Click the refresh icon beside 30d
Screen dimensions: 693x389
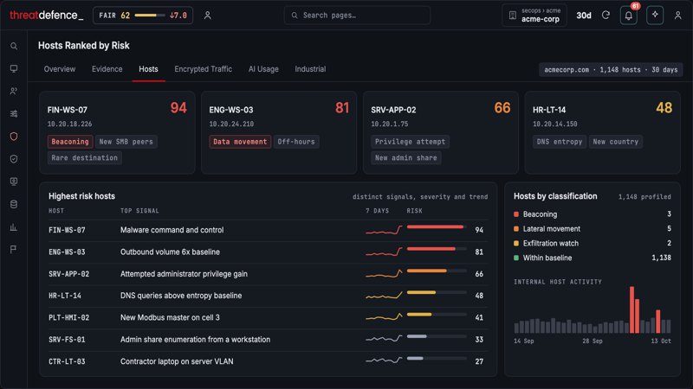[x=606, y=15]
